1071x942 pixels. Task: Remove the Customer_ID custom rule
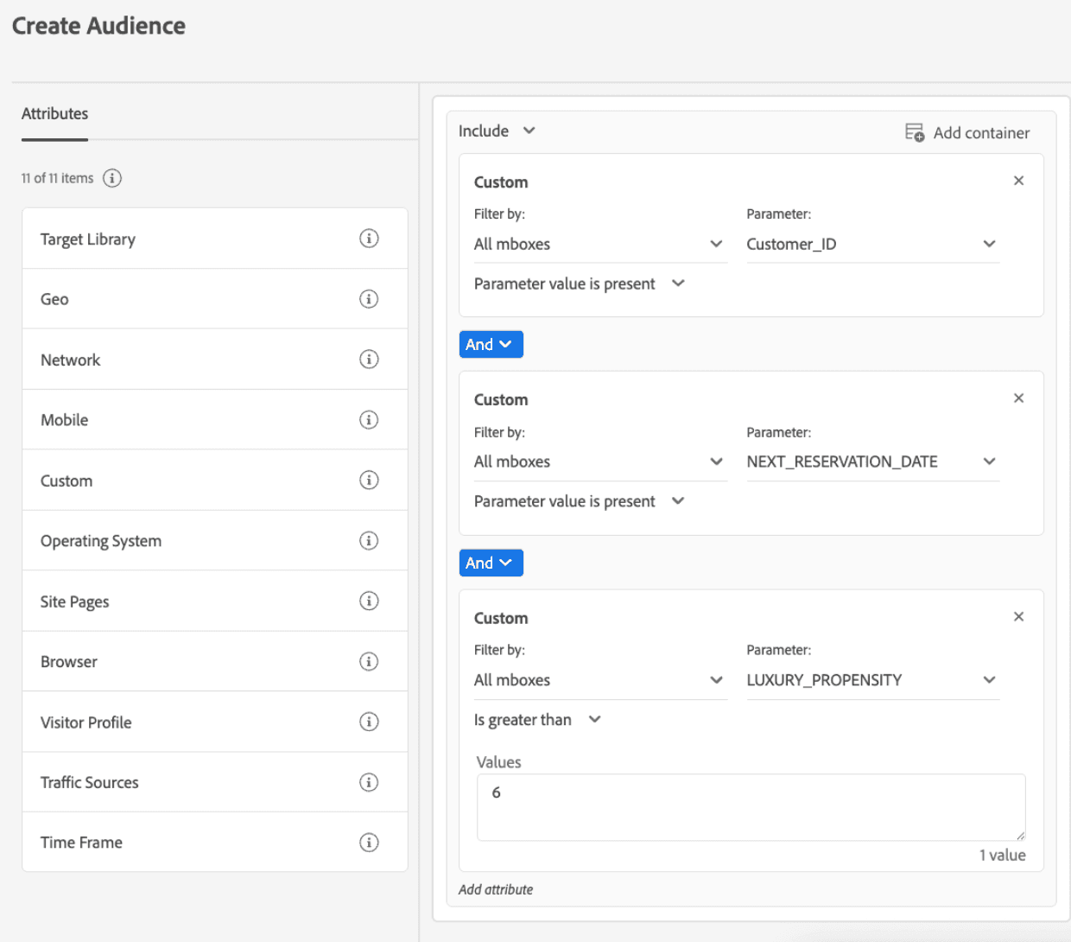pos(1018,181)
